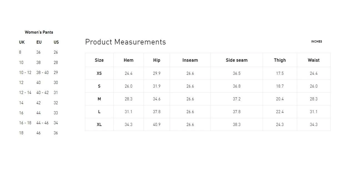Viewport: 361px width, 181px height.
Task: Select the Side seam column header
Action: tap(237, 60)
